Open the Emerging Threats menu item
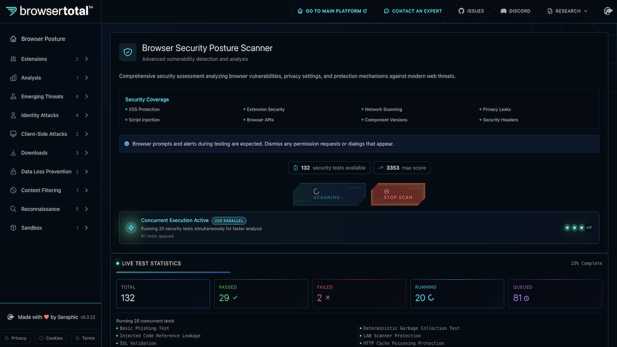 [50, 96]
